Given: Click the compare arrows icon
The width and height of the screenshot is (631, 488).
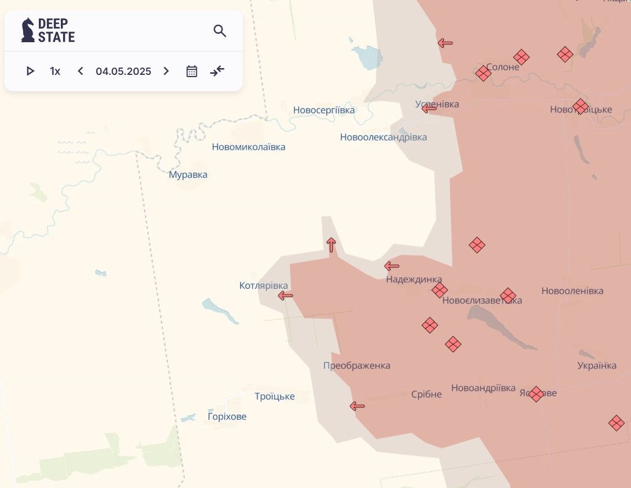Looking at the screenshot, I should (x=217, y=71).
